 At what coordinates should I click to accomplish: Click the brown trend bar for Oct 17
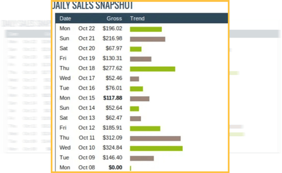point(135,79)
